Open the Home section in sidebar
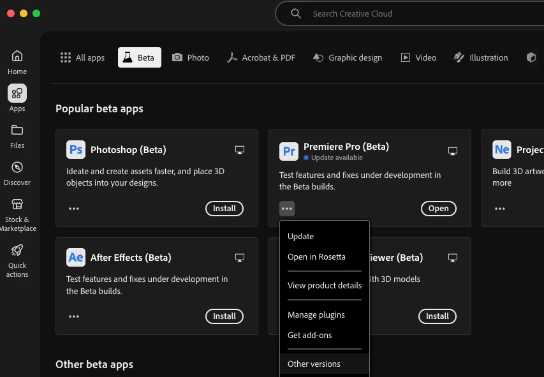This screenshot has height=377, width=544. (17, 63)
